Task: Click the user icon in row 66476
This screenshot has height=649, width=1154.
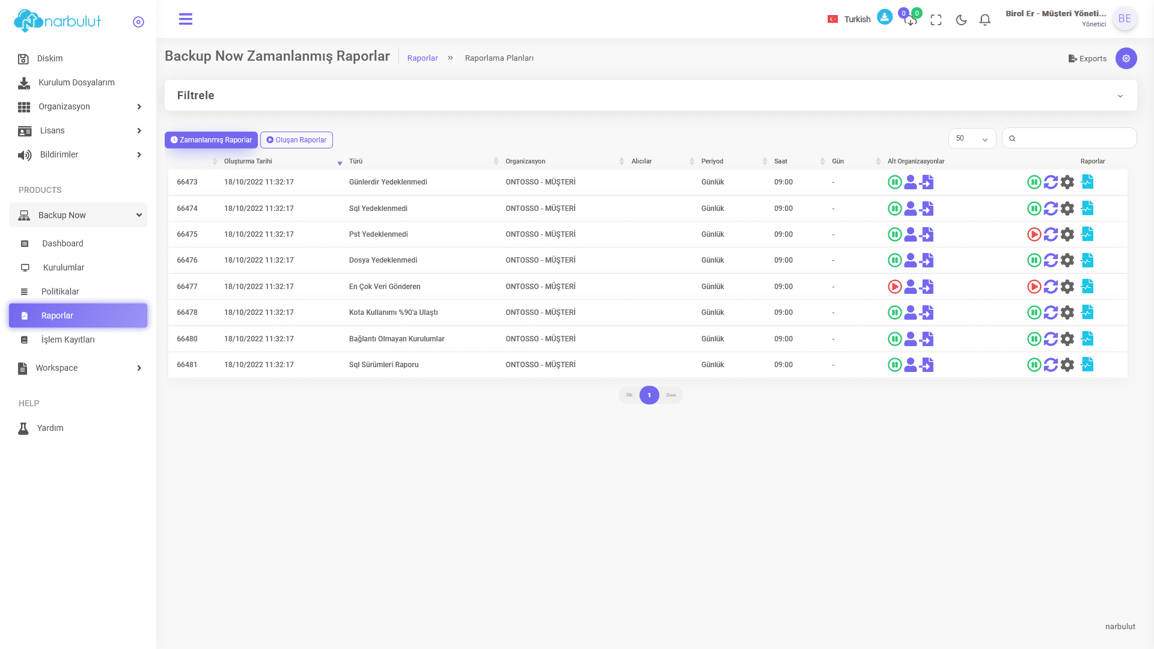Action: 911,260
